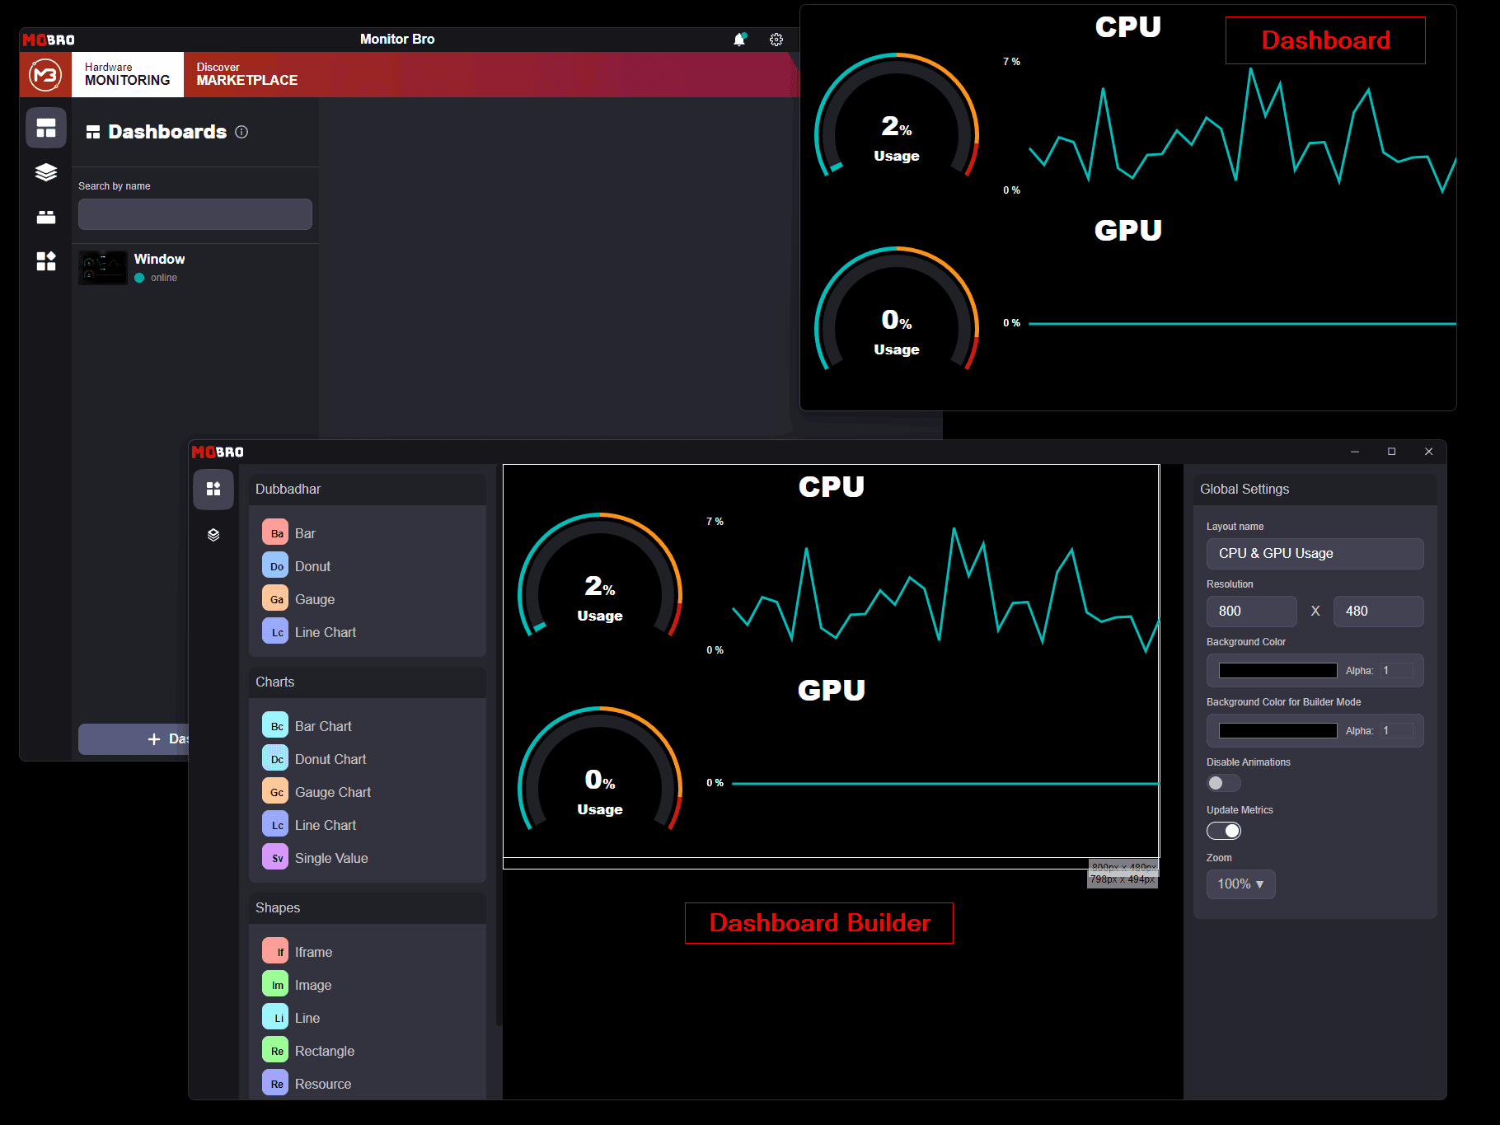Open the brick-shaped sidebar icon in Monitor Bro
1500x1125 pixels.
click(46, 217)
